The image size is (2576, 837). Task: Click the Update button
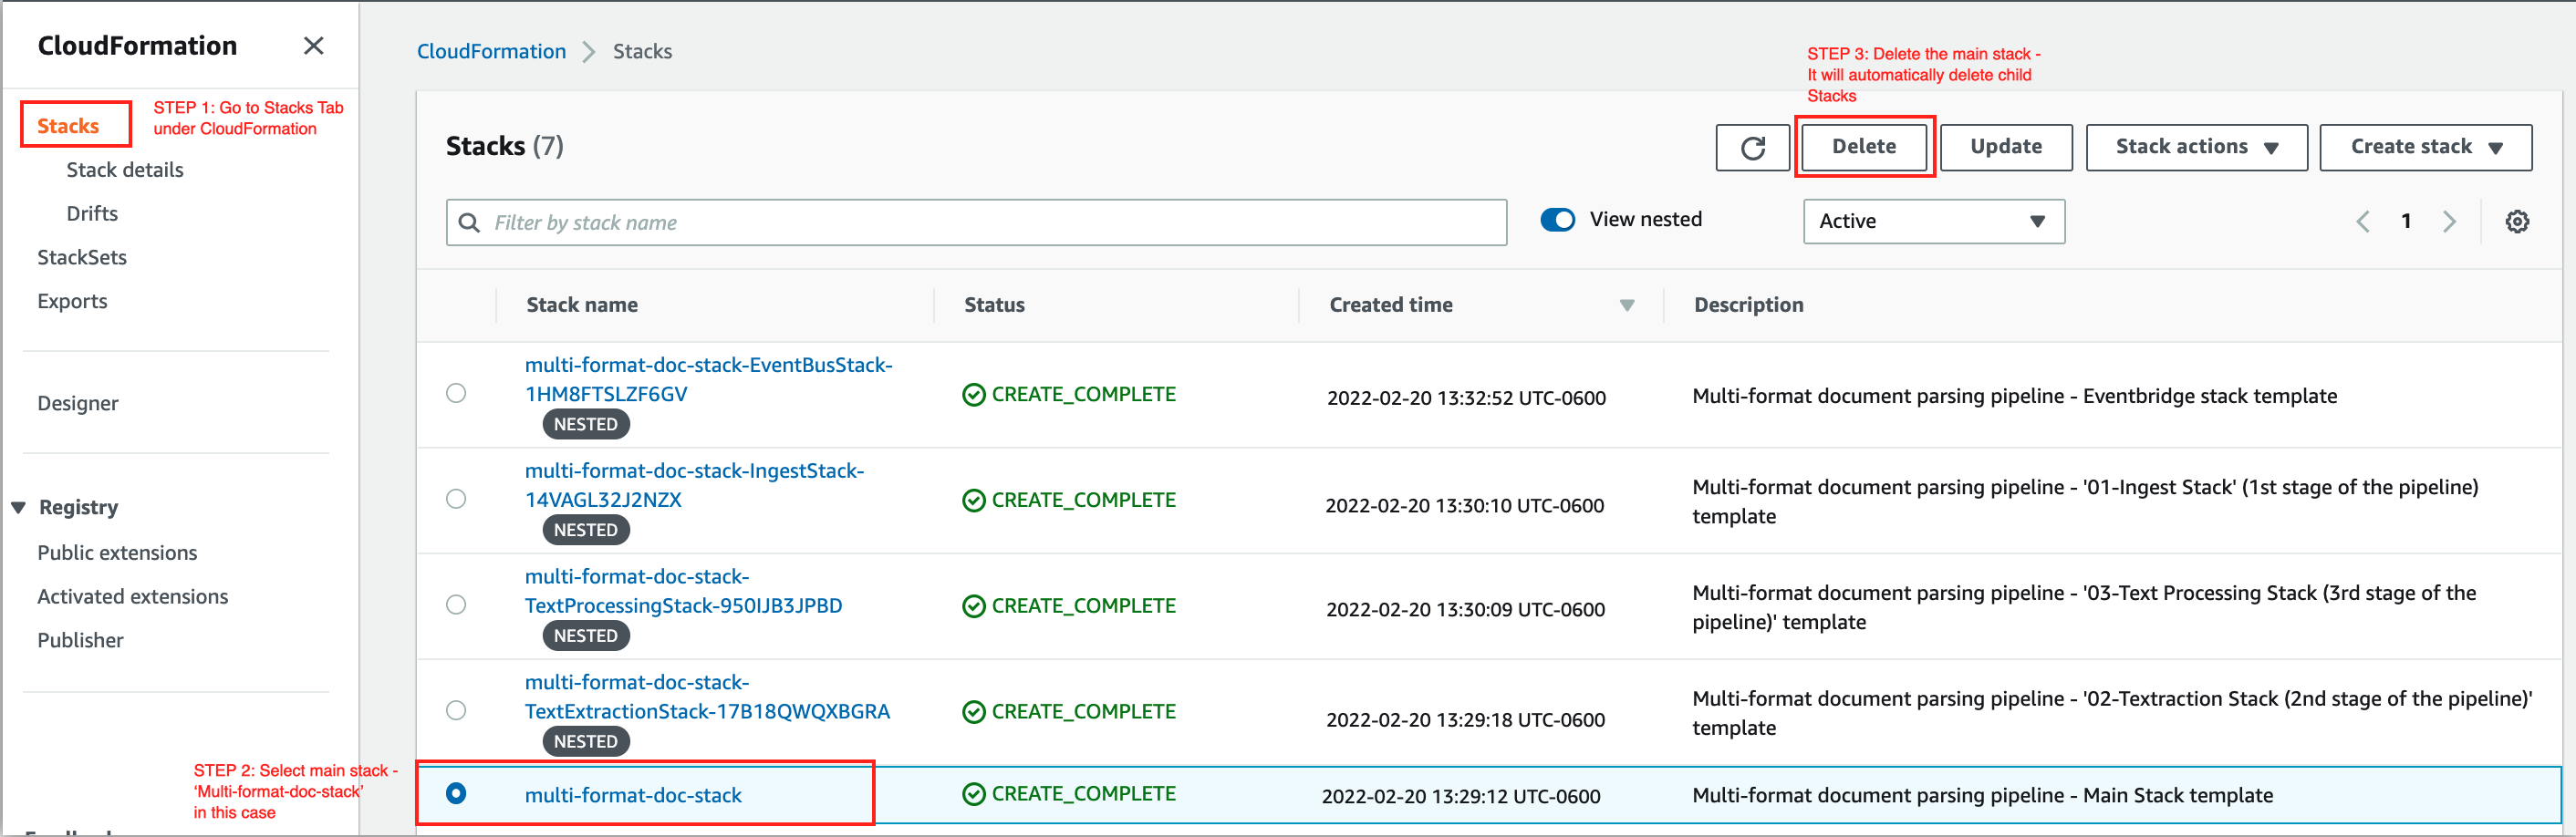click(x=2006, y=148)
